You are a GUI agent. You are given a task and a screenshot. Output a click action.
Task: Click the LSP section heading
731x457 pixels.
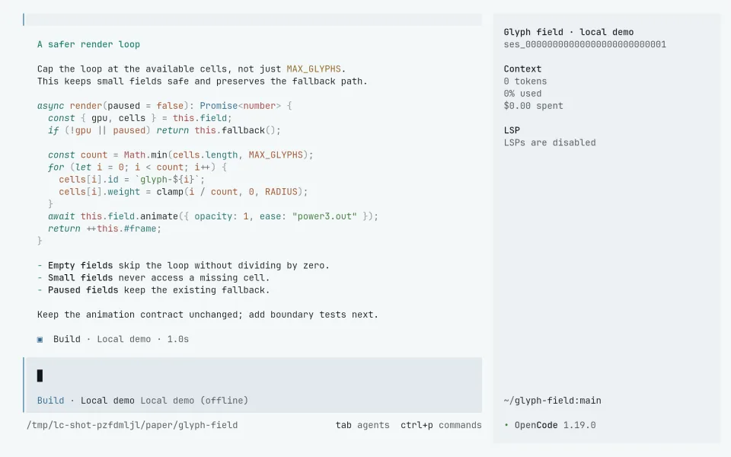[x=512, y=130]
